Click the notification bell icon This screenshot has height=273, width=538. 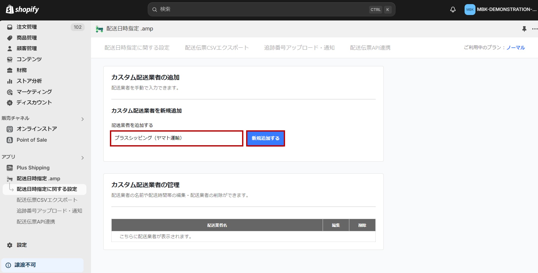click(x=453, y=10)
